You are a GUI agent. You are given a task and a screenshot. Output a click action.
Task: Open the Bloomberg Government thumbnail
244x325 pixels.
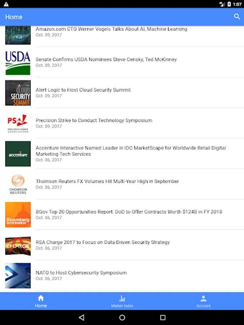click(x=18, y=215)
